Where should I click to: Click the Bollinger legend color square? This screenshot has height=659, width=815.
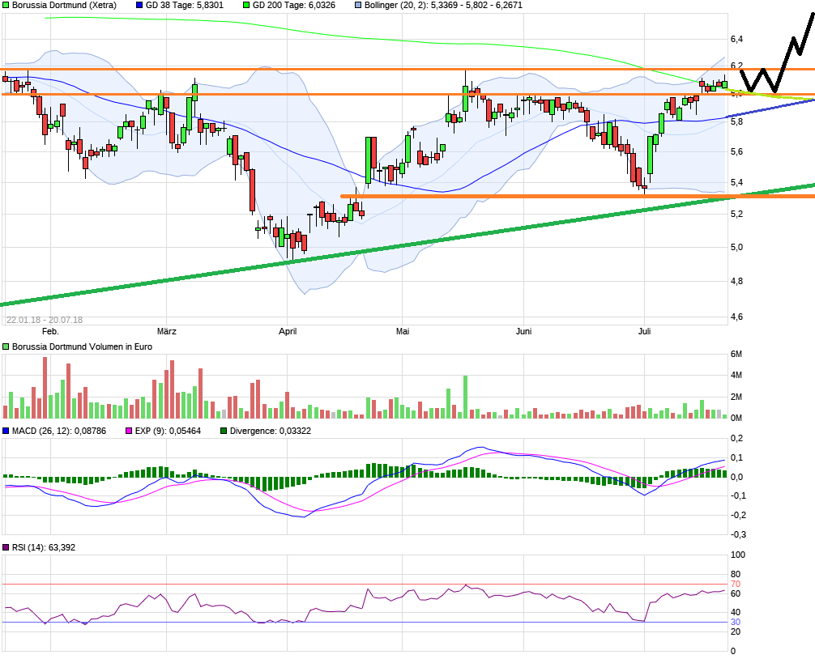[357, 5]
